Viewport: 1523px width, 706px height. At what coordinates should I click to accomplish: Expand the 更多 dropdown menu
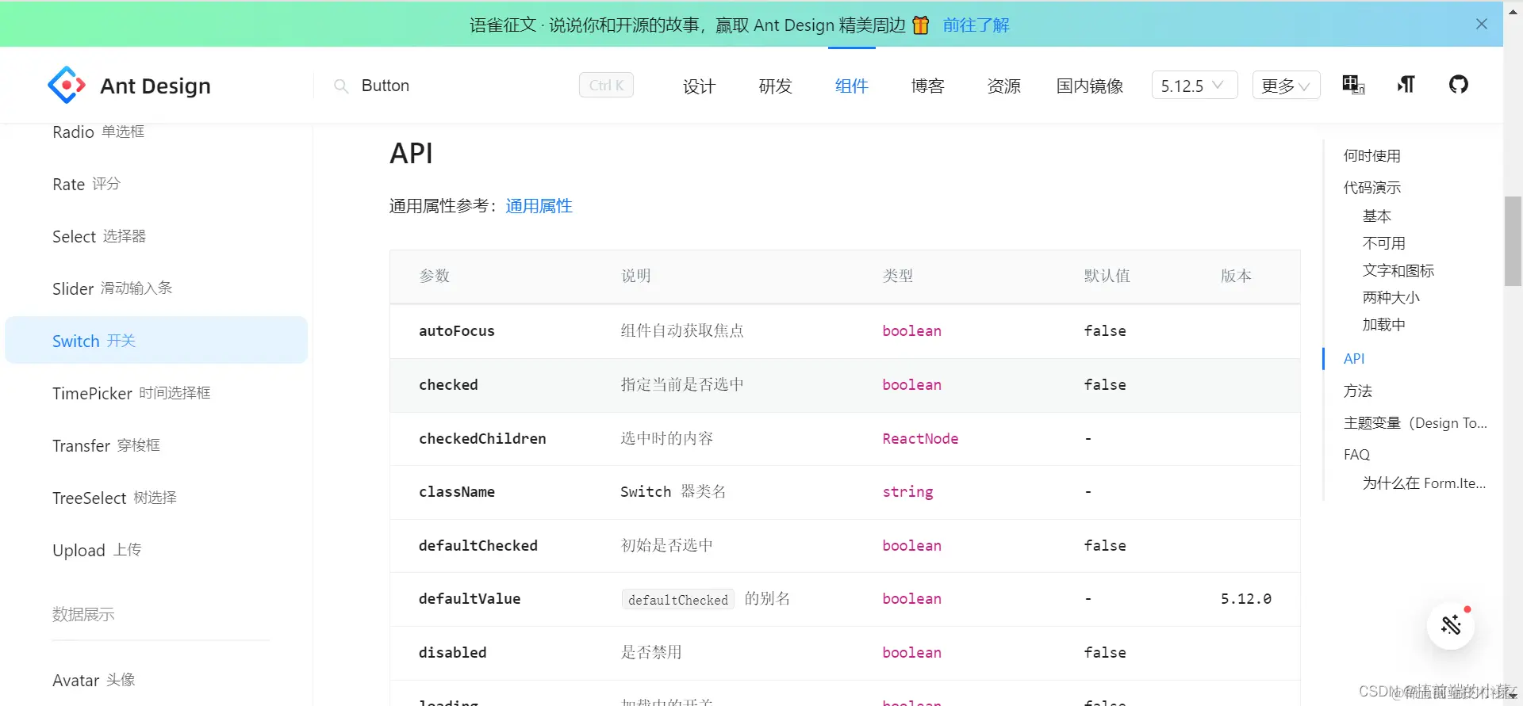click(x=1286, y=86)
